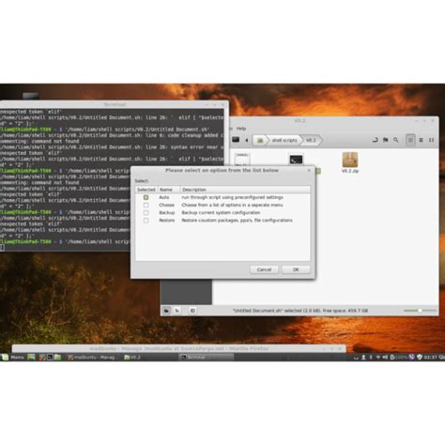Focus the Terminal window title bar
This screenshot has height=445, width=445.
tap(115, 104)
